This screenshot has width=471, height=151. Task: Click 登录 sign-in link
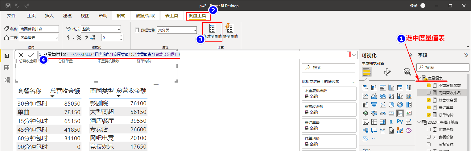pyautogui.click(x=414, y=6)
